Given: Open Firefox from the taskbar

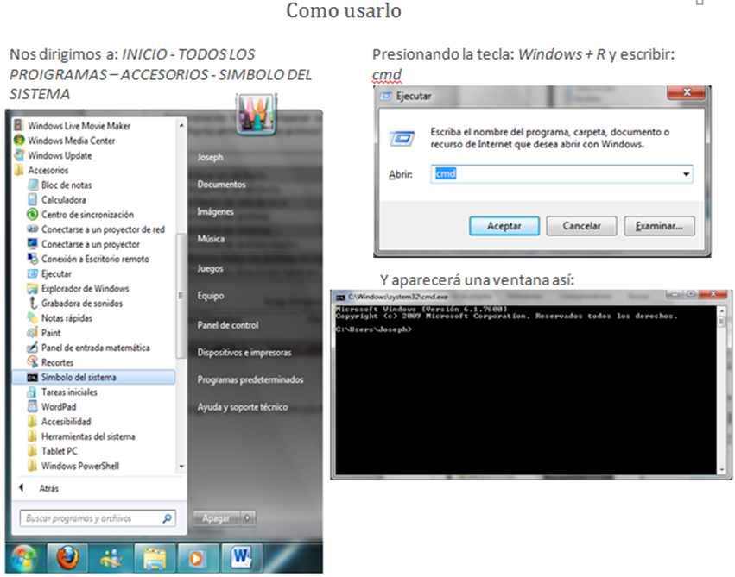Looking at the screenshot, I should [x=67, y=558].
